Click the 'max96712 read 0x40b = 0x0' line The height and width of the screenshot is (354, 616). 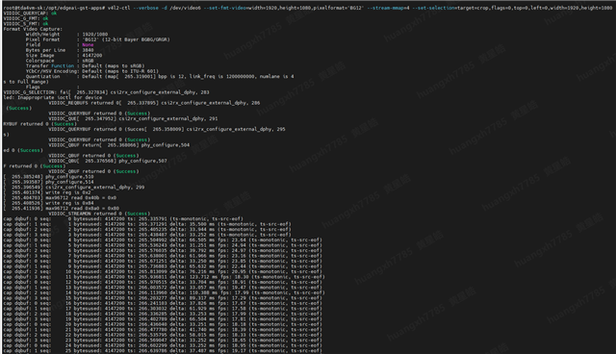81,198
